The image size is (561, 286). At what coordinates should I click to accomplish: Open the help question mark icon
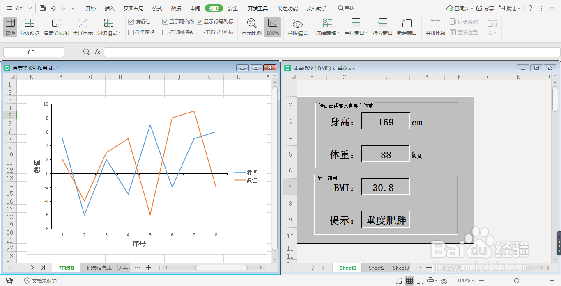pos(530,8)
